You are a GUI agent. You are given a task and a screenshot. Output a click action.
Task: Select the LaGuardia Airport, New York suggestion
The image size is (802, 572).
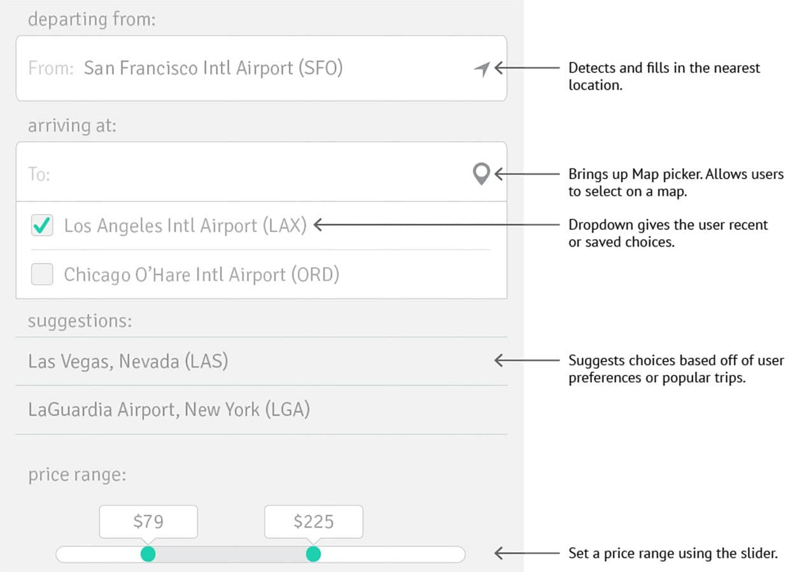pyautogui.click(x=169, y=410)
